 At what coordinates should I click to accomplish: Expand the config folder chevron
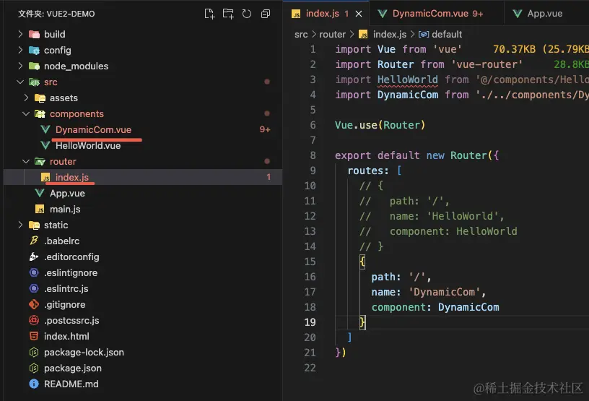[x=20, y=50]
